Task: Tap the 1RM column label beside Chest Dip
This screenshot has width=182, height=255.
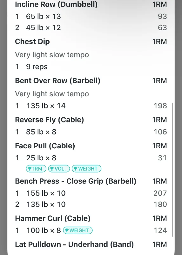Action: (160, 42)
